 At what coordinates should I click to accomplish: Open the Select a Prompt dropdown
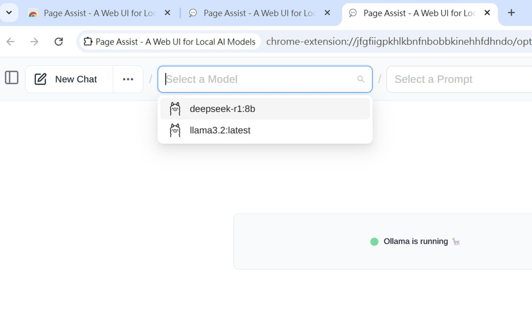click(457, 79)
